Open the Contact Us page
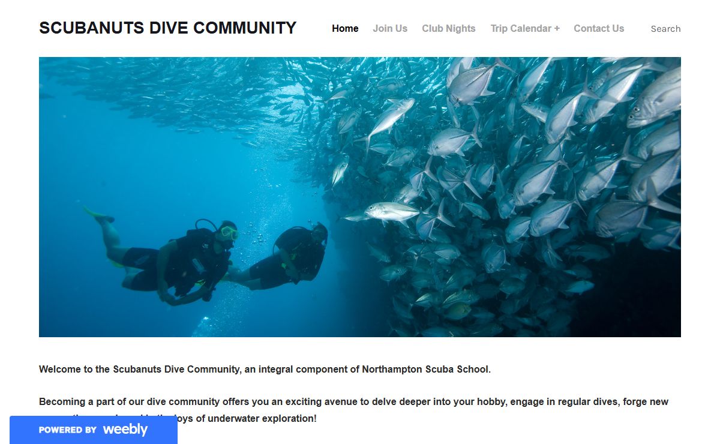The height and width of the screenshot is (444, 720). (x=599, y=28)
